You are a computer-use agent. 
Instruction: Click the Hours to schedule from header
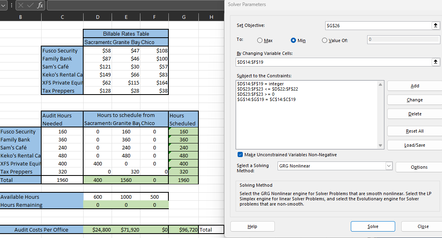pos(126,115)
